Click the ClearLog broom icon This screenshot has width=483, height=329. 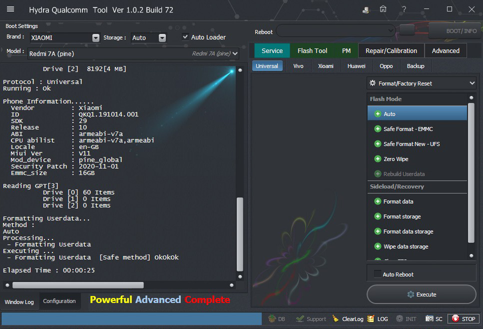[x=336, y=319]
